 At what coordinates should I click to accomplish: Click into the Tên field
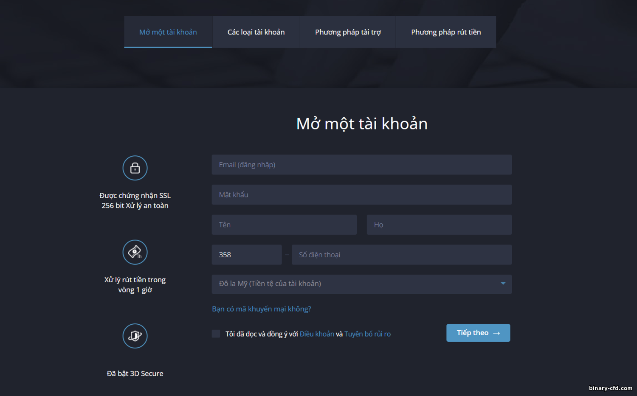[x=284, y=225]
